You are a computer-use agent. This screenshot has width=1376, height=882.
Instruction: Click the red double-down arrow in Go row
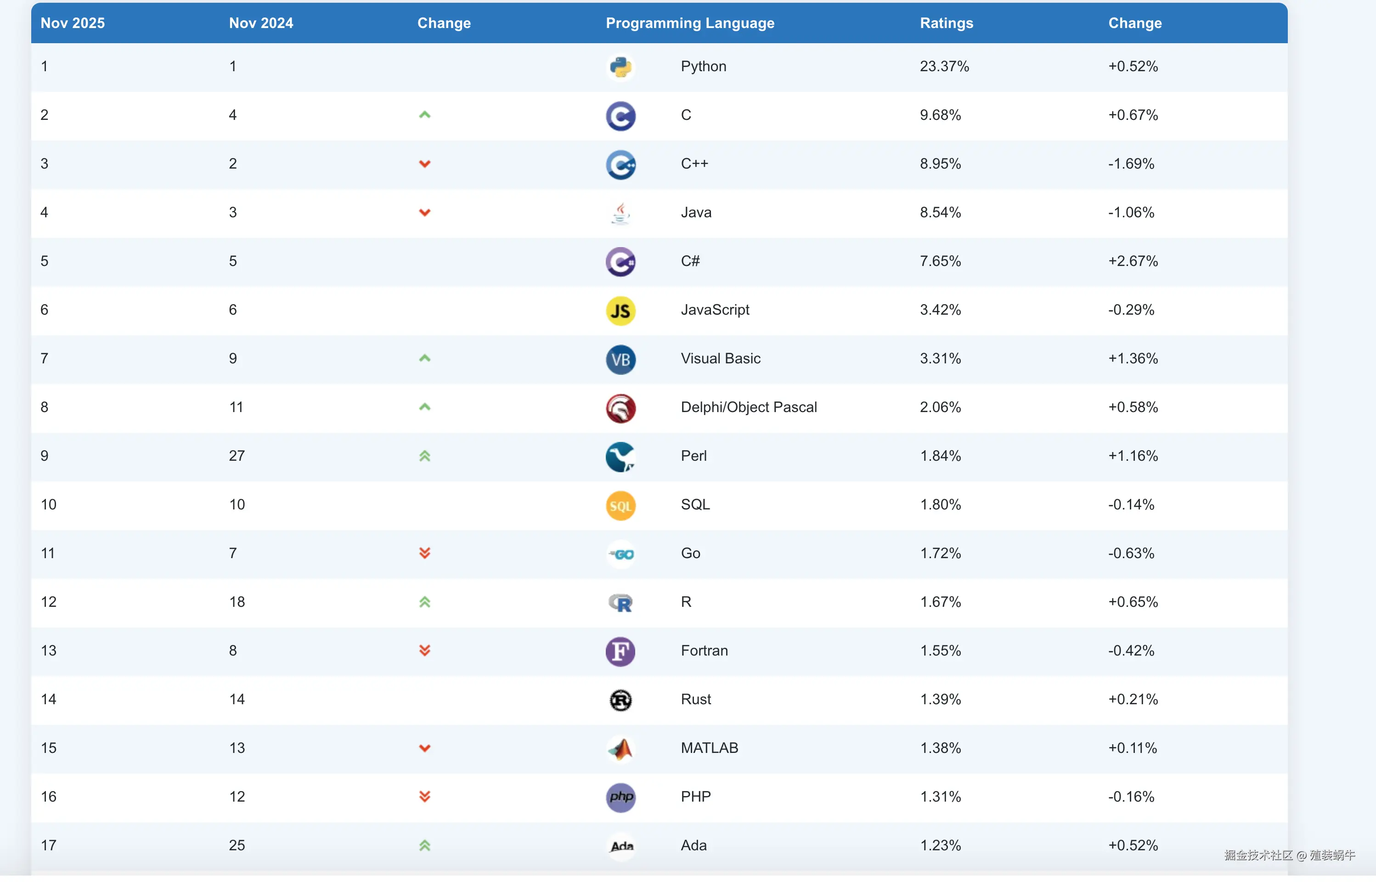(424, 553)
